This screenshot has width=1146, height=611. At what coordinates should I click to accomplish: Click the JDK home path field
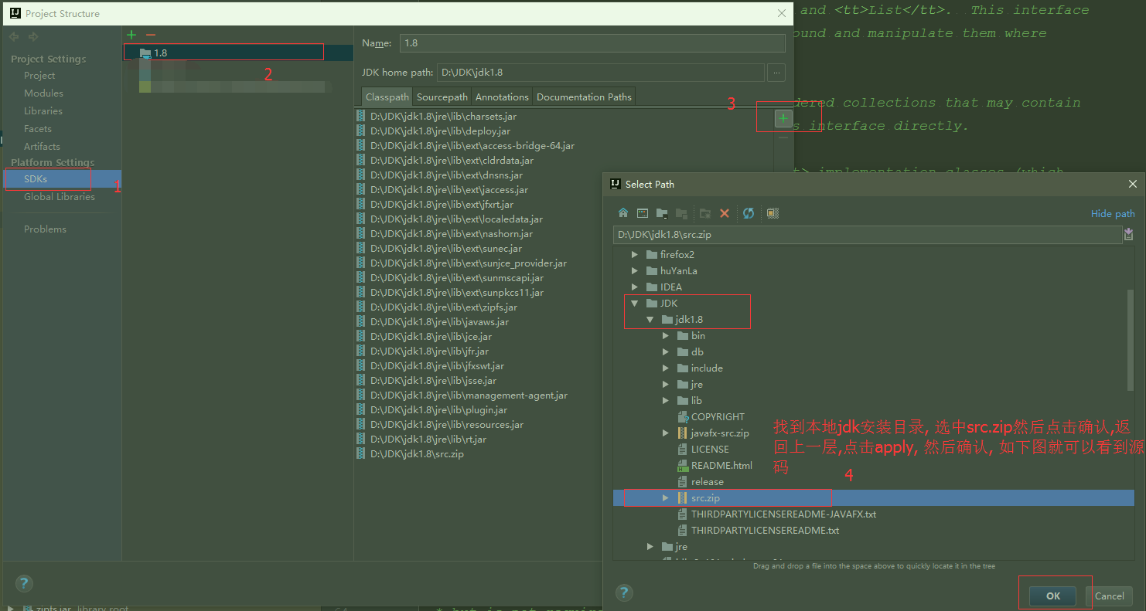pos(601,73)
